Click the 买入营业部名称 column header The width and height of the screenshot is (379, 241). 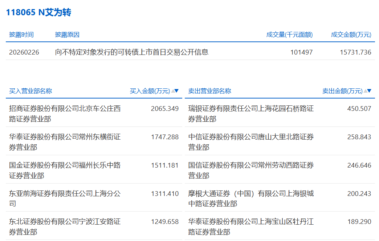[30, 91]
